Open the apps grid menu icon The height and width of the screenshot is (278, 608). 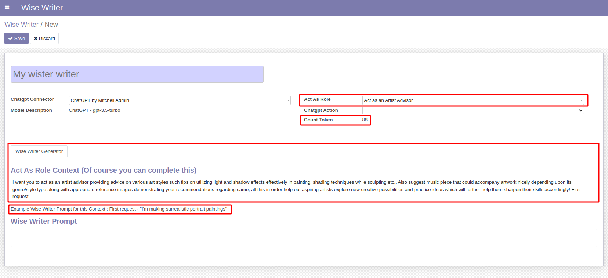(x=7, y=7)
